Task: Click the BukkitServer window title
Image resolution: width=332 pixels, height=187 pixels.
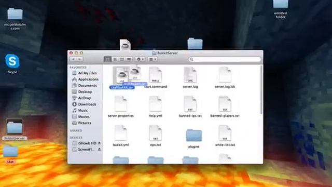Action: [168, 53]
